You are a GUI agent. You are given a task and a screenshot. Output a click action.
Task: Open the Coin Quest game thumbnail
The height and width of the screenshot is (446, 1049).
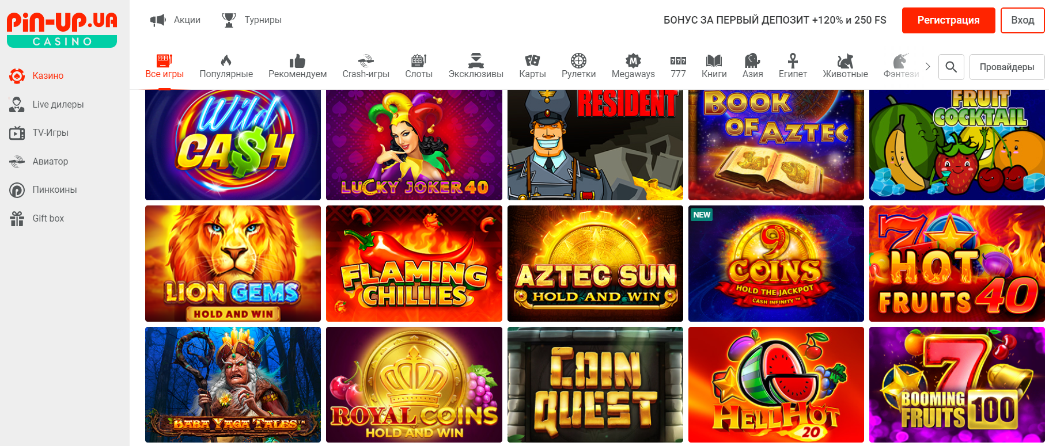pos(595,384)
